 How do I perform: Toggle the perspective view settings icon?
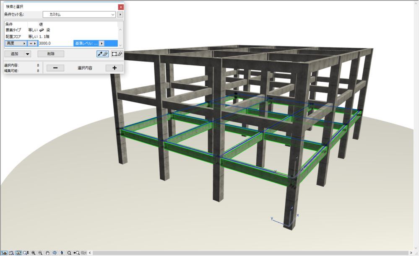pyautogui.click(x=18, y=253)
